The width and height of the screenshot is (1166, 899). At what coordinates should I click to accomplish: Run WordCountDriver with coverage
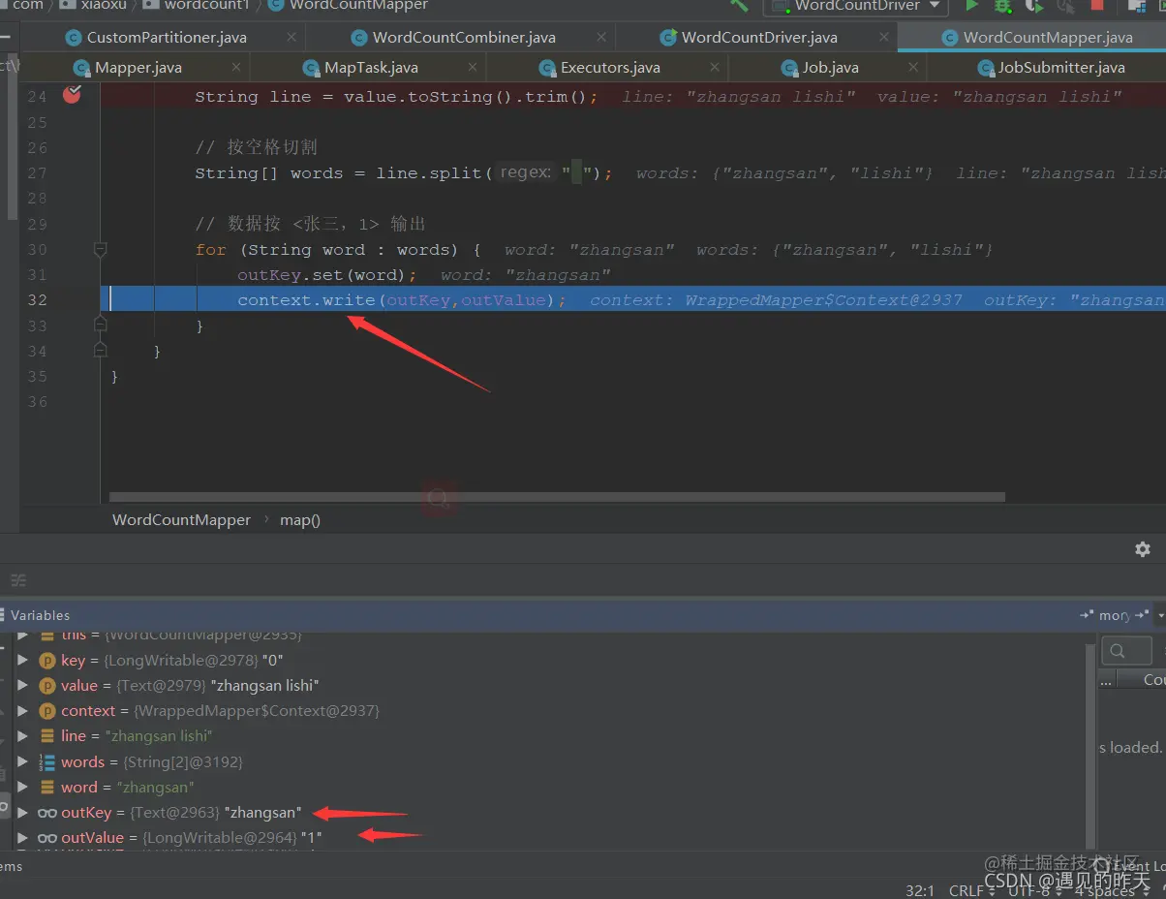tap(1034, 5)
